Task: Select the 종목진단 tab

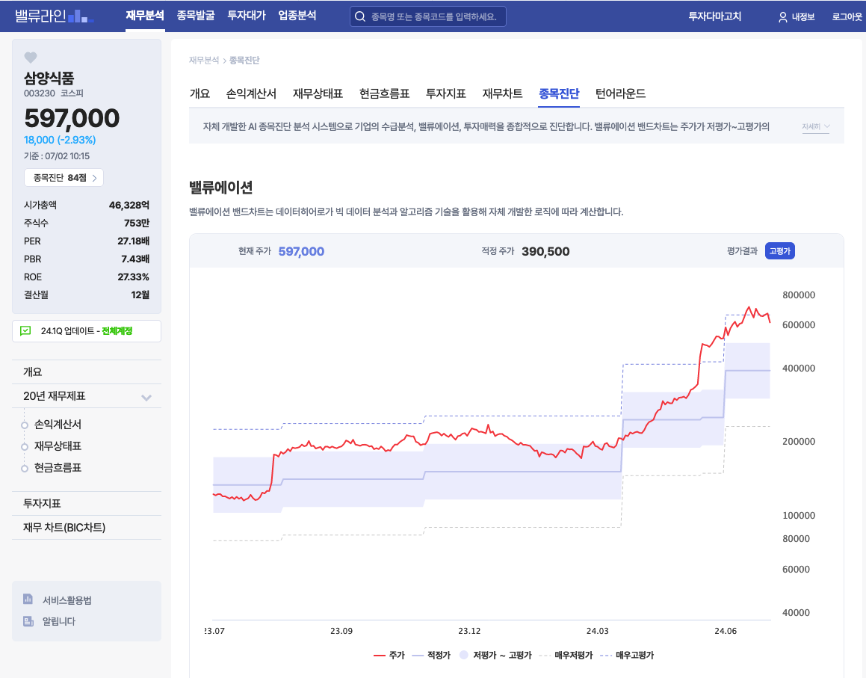Action: tap(559, 93)
